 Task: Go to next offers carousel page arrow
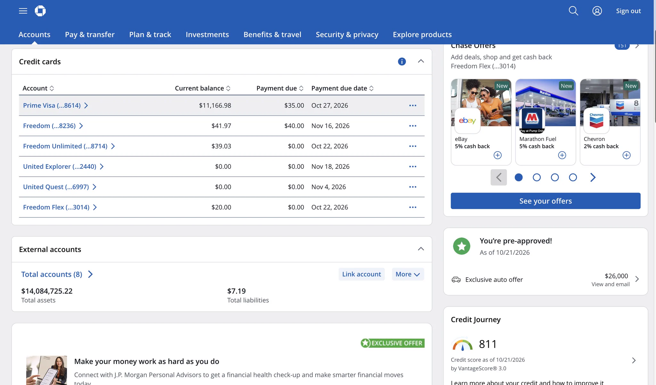point(593,177)
